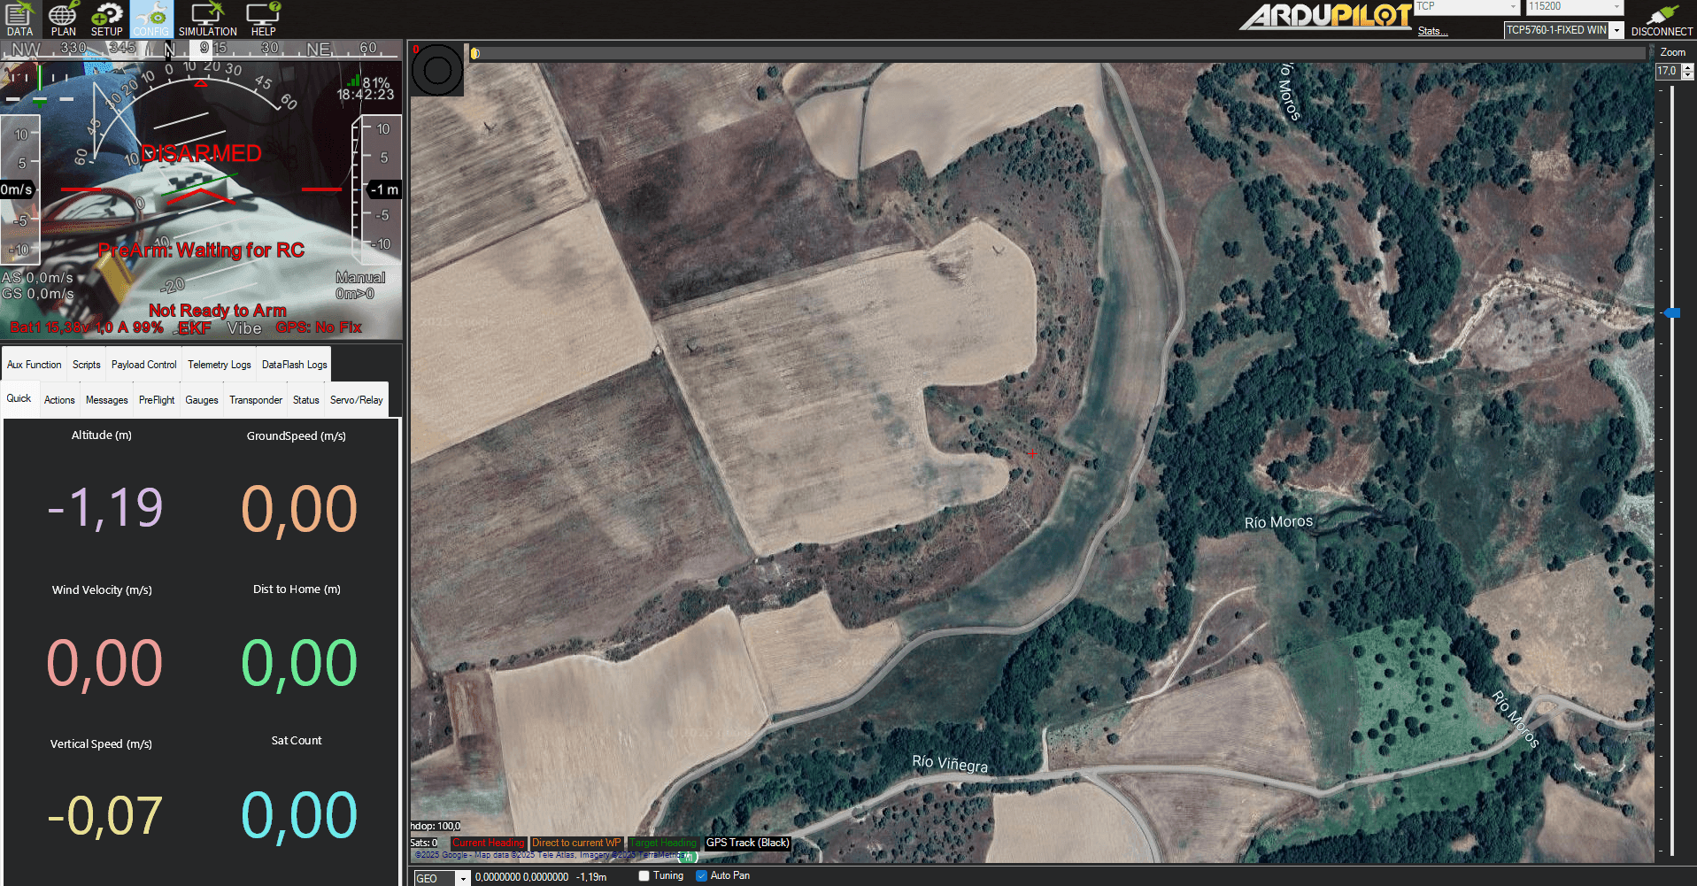
Task: Click the circular joystick icon on map
Action: coord(437,71)
